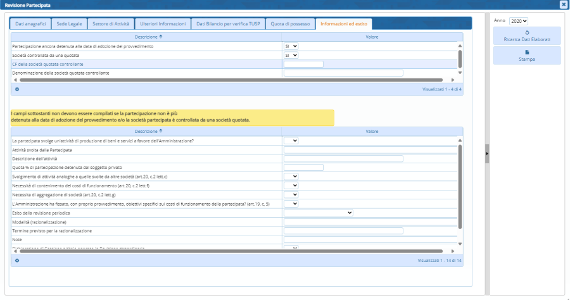Close the Revisione Partecipata dialog
570x300 pixels.
563,4
